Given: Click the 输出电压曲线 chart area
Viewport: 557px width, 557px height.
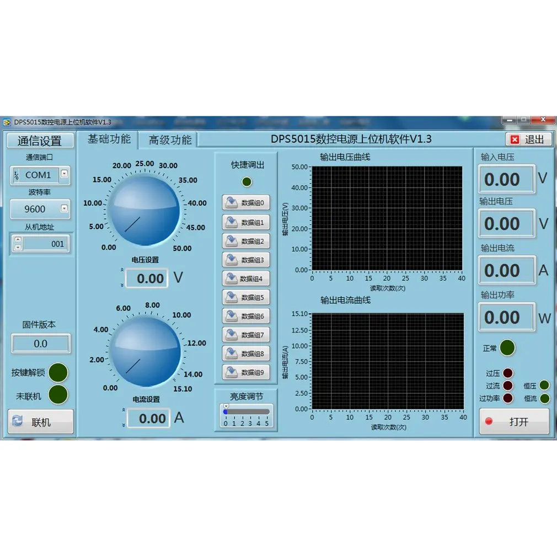Looking at the screenshot, I should (387, 218).
